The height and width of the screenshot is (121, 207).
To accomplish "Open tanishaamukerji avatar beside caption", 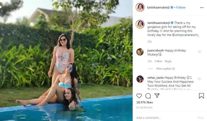I will coord(140,24).
